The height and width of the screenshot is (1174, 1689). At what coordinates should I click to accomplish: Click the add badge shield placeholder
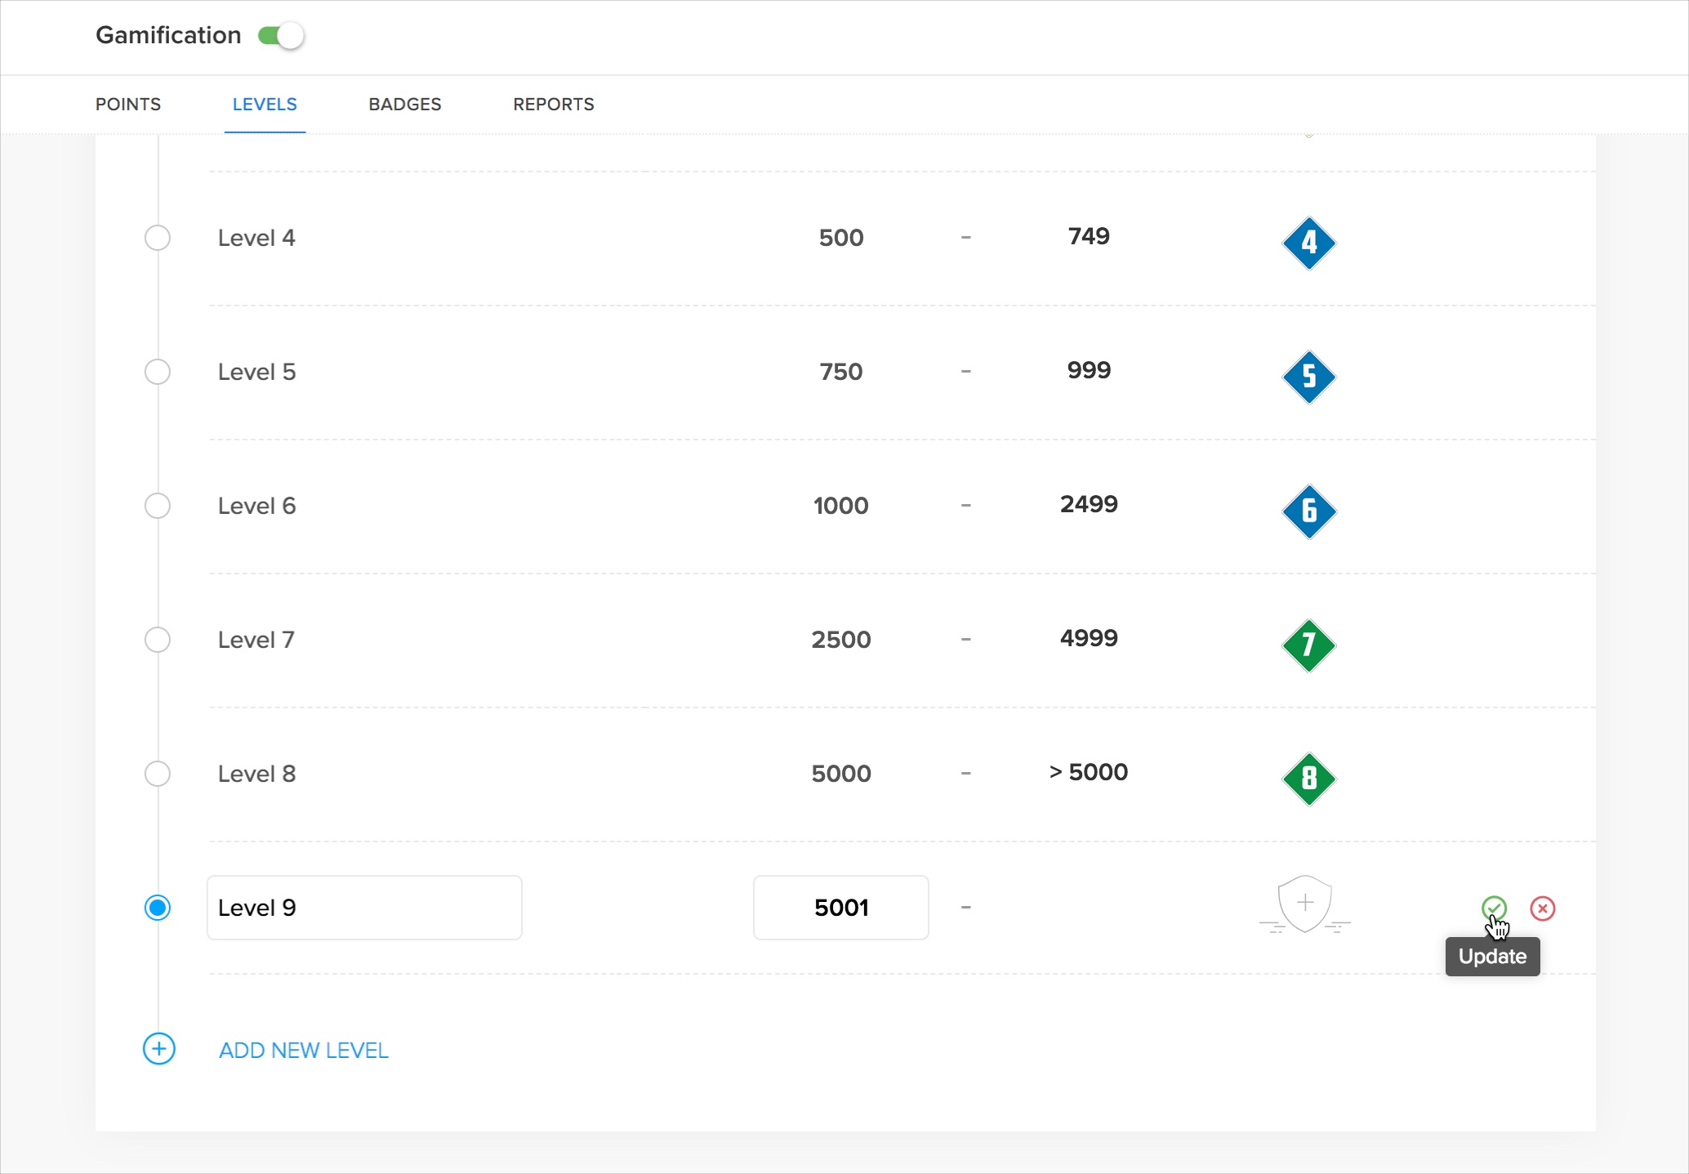[x=1304, y=904]
